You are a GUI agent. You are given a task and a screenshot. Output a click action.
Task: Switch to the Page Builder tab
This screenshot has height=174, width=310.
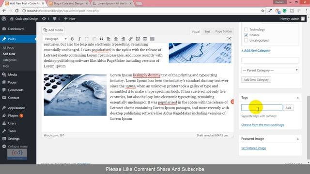click(223, 31)
